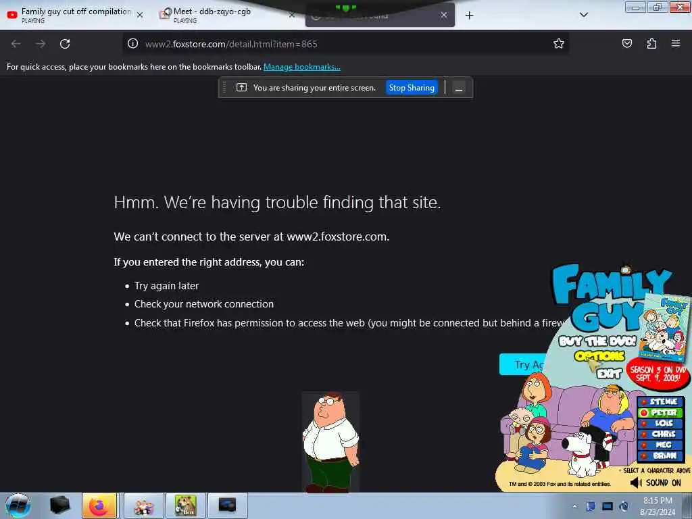Show hidden system tray icons
Image resolution: width=692 pixels, height=519 pixels.
574,507
